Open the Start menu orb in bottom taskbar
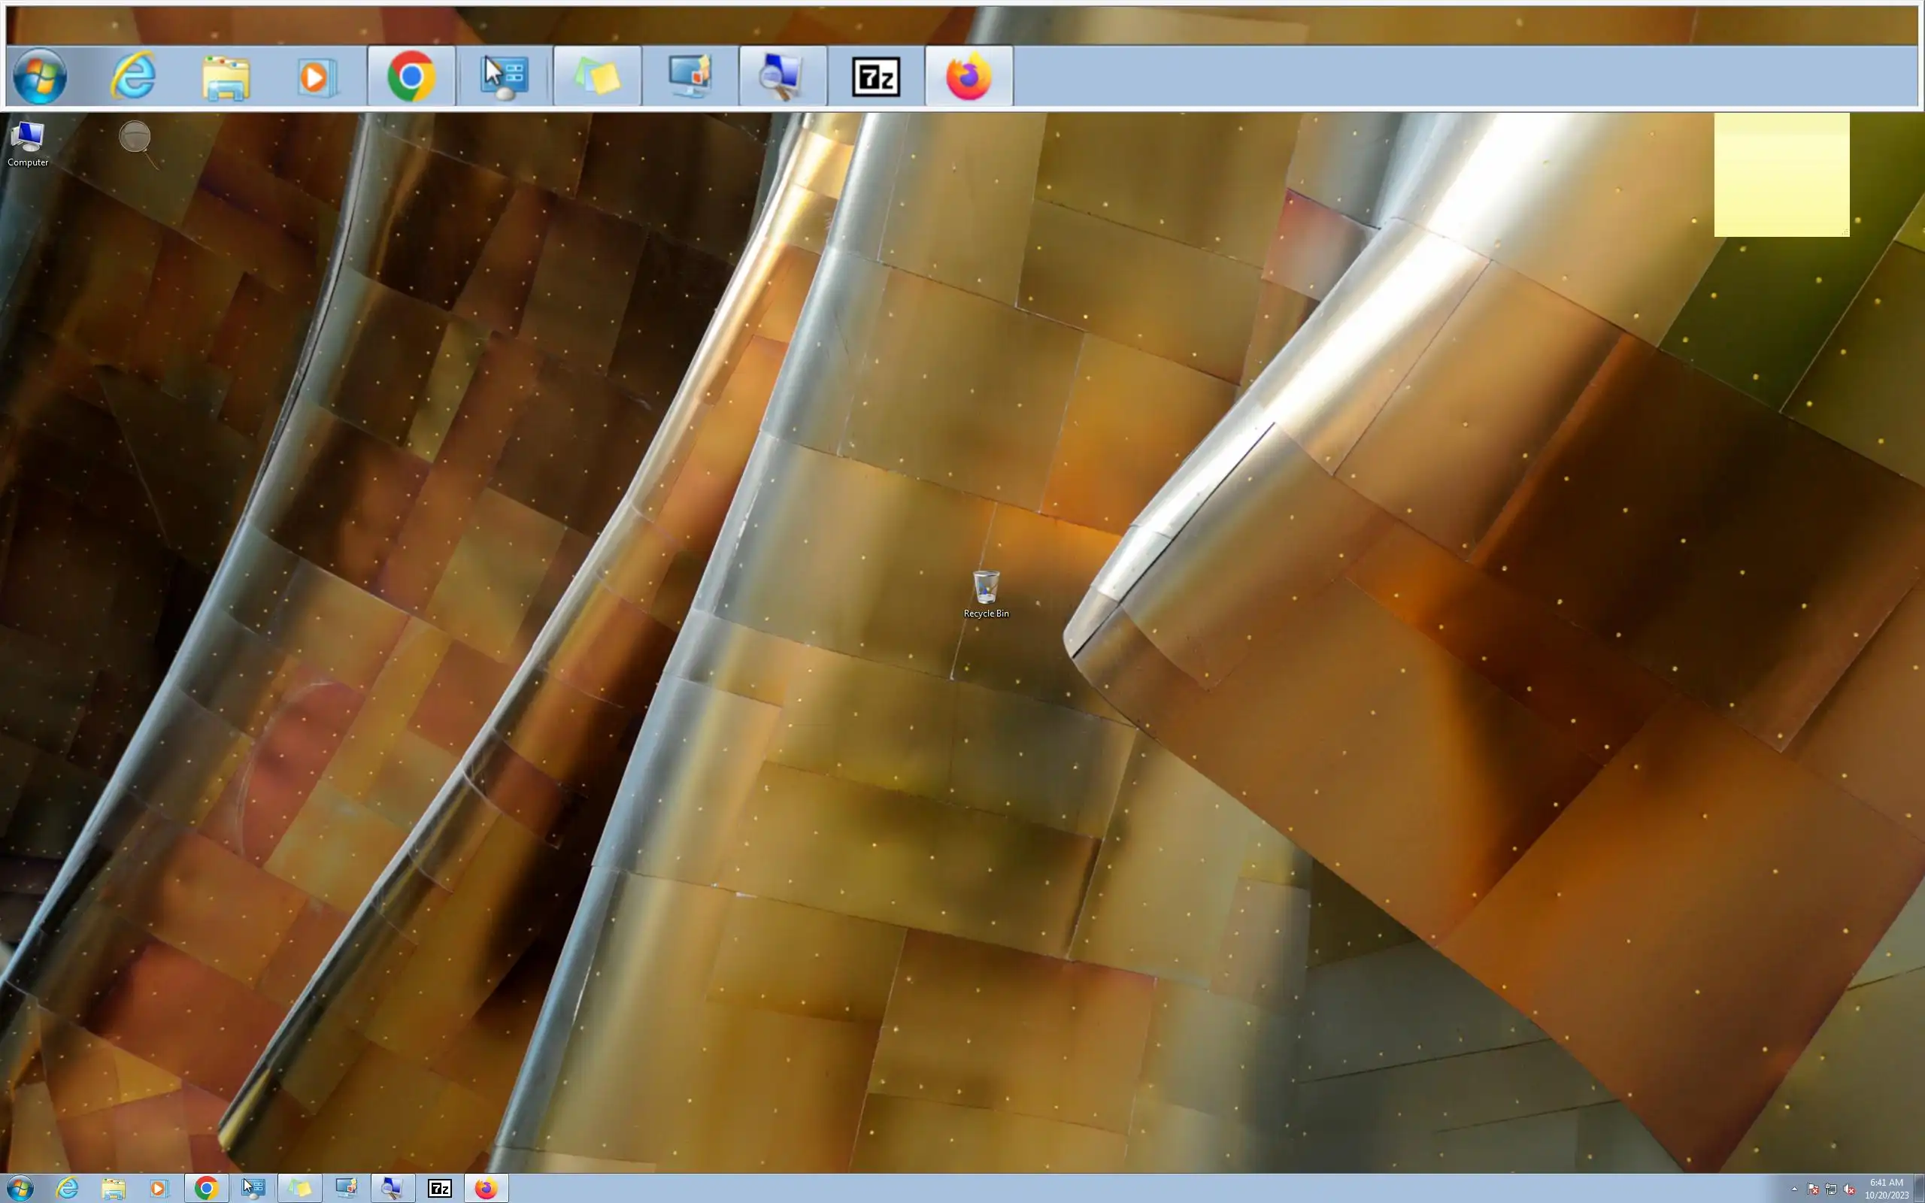Image resolution: width=1925 pixels, height=1203 pixels. click(x=19, y=1189)
